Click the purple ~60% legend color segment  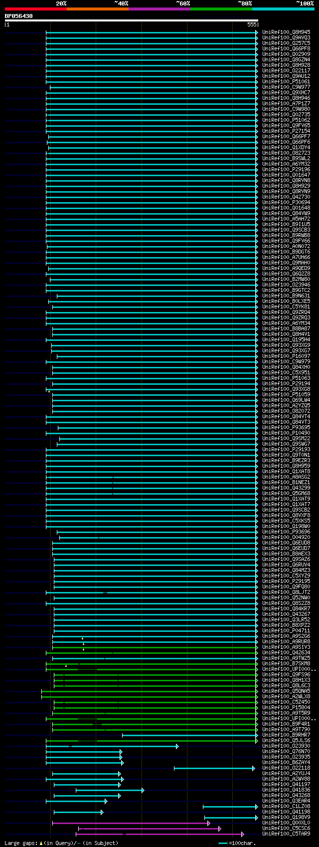(159, 9)
